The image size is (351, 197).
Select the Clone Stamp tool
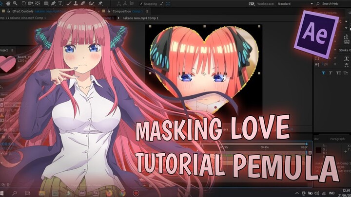(x=76, y=3)
